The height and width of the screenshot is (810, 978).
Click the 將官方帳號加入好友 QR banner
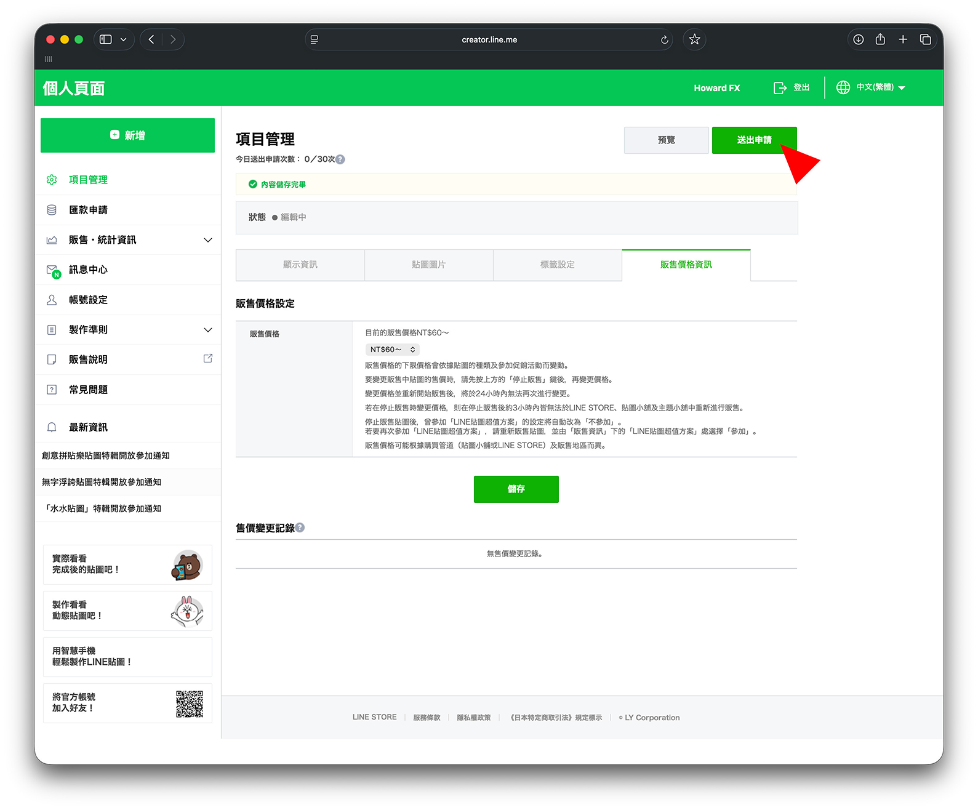127,703
